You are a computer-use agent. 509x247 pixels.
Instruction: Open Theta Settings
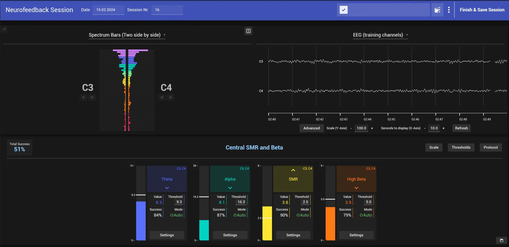(167, 235)
